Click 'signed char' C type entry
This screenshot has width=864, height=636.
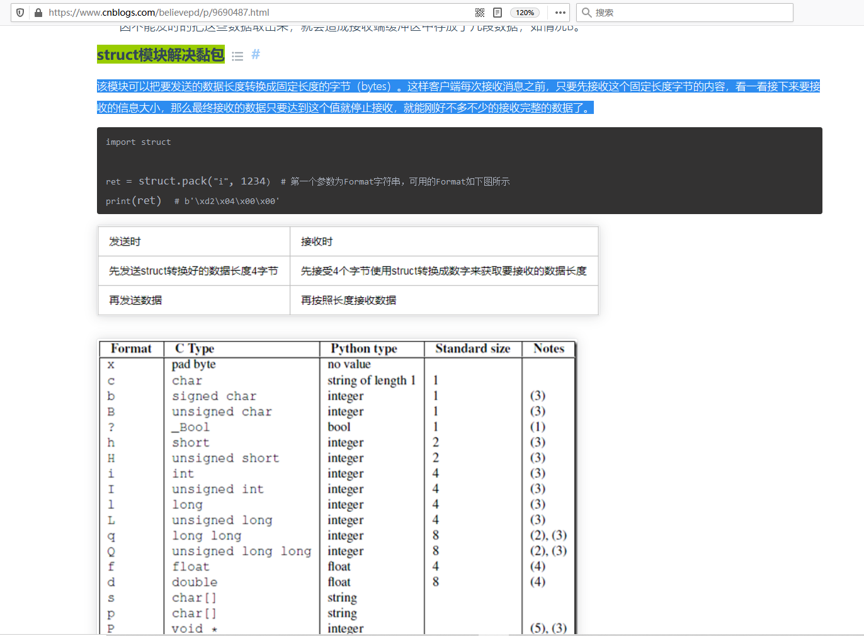pos(214,396)
